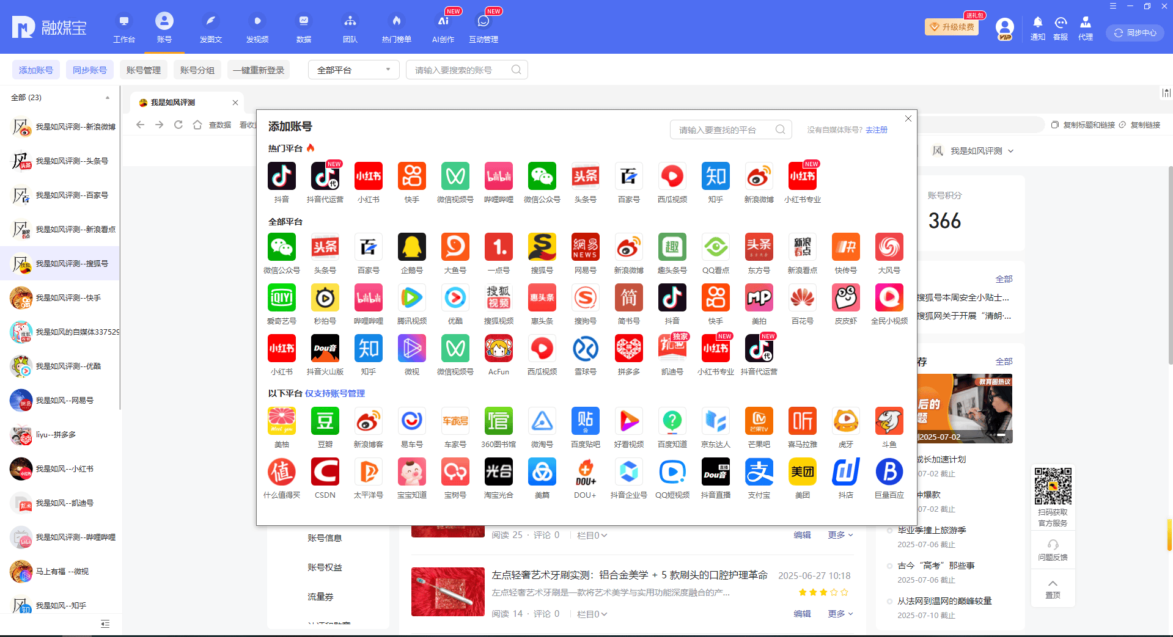
Task: Choose the 趣头条号 platform icon
Action: coord(672,247)
